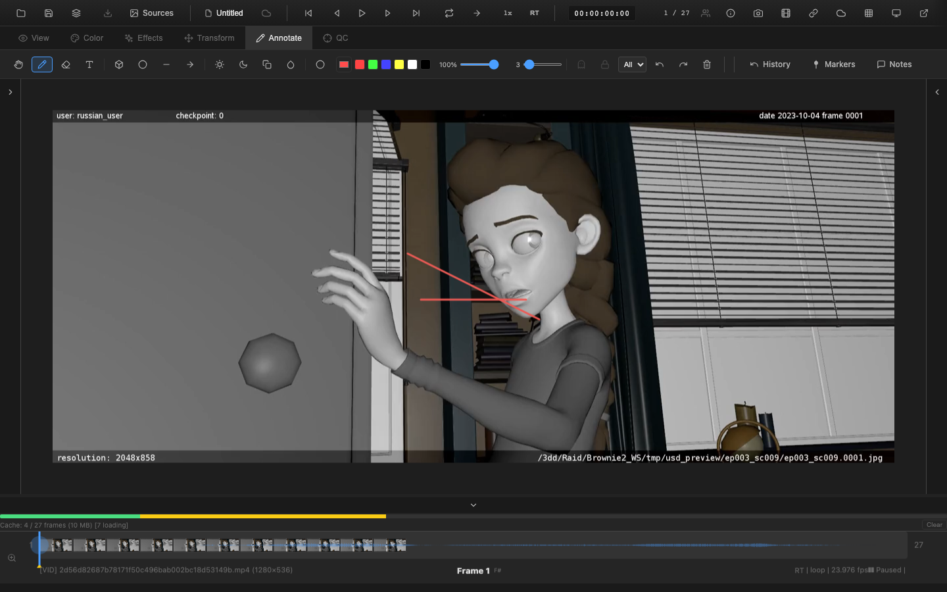Switch to the Effects tab
Screen dimensions: 947x592
coord(143,38)
